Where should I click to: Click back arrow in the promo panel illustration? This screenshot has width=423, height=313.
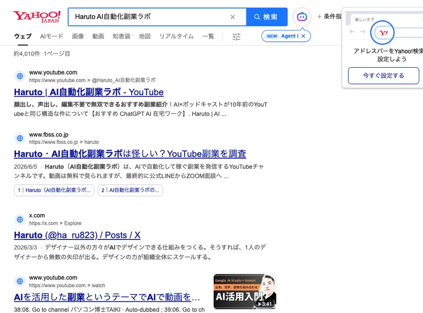(x=352, y=32)
